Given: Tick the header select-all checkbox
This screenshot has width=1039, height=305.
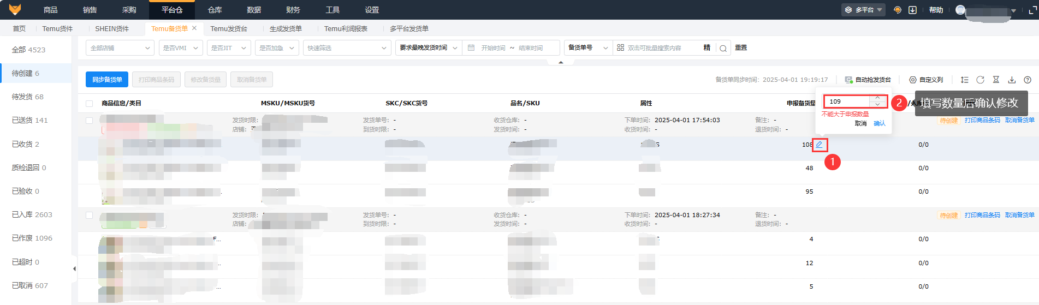Looking at the screenshot, I should coord(89,104).
